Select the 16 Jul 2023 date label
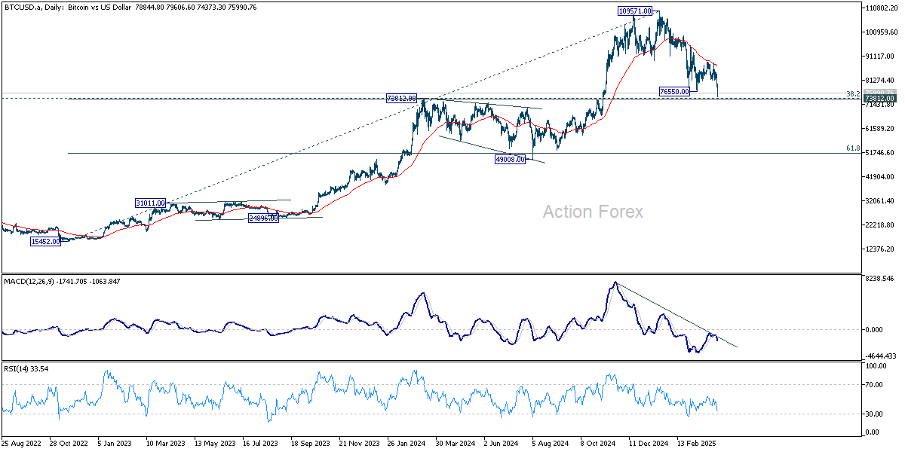This screenshot has height=452, width=905. tap(262, 444)
